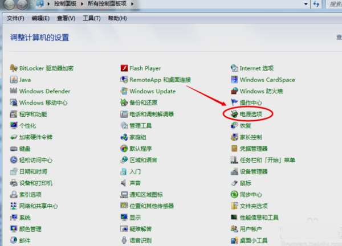Image resolution: width=342 pixels, height=246 pixels.
Task: Click the 默认程序 icon
Action: click(124, 149)
